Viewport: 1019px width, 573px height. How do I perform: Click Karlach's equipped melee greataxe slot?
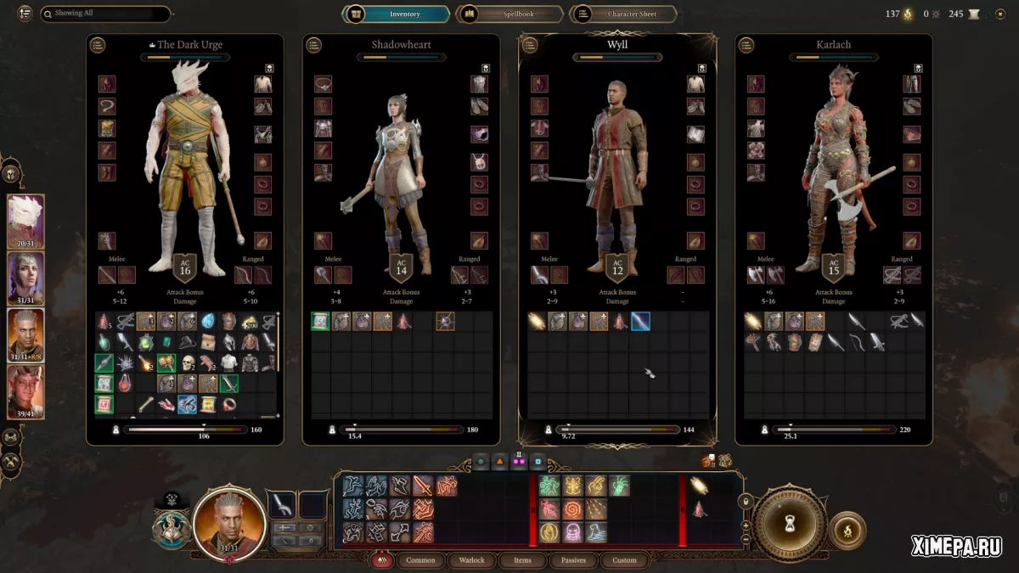tap(756, 275)
